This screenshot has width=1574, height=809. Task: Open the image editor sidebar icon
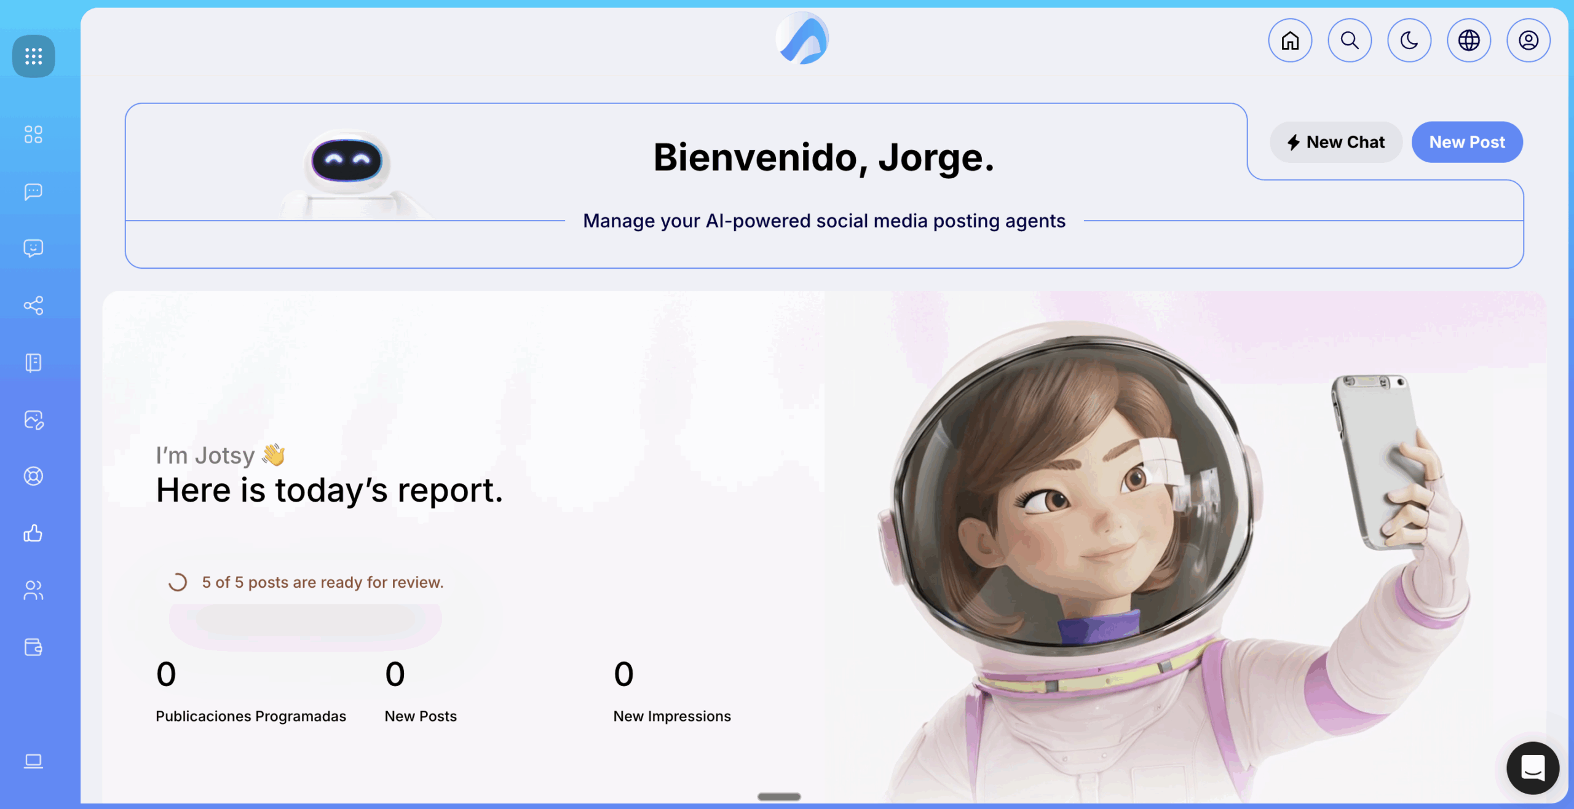click(33, 420)
